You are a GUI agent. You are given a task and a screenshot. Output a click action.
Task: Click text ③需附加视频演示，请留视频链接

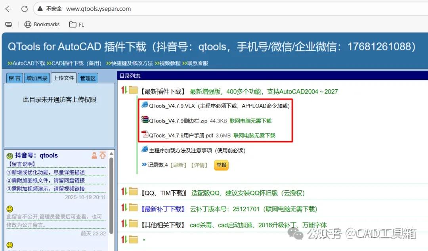(46, 189)
